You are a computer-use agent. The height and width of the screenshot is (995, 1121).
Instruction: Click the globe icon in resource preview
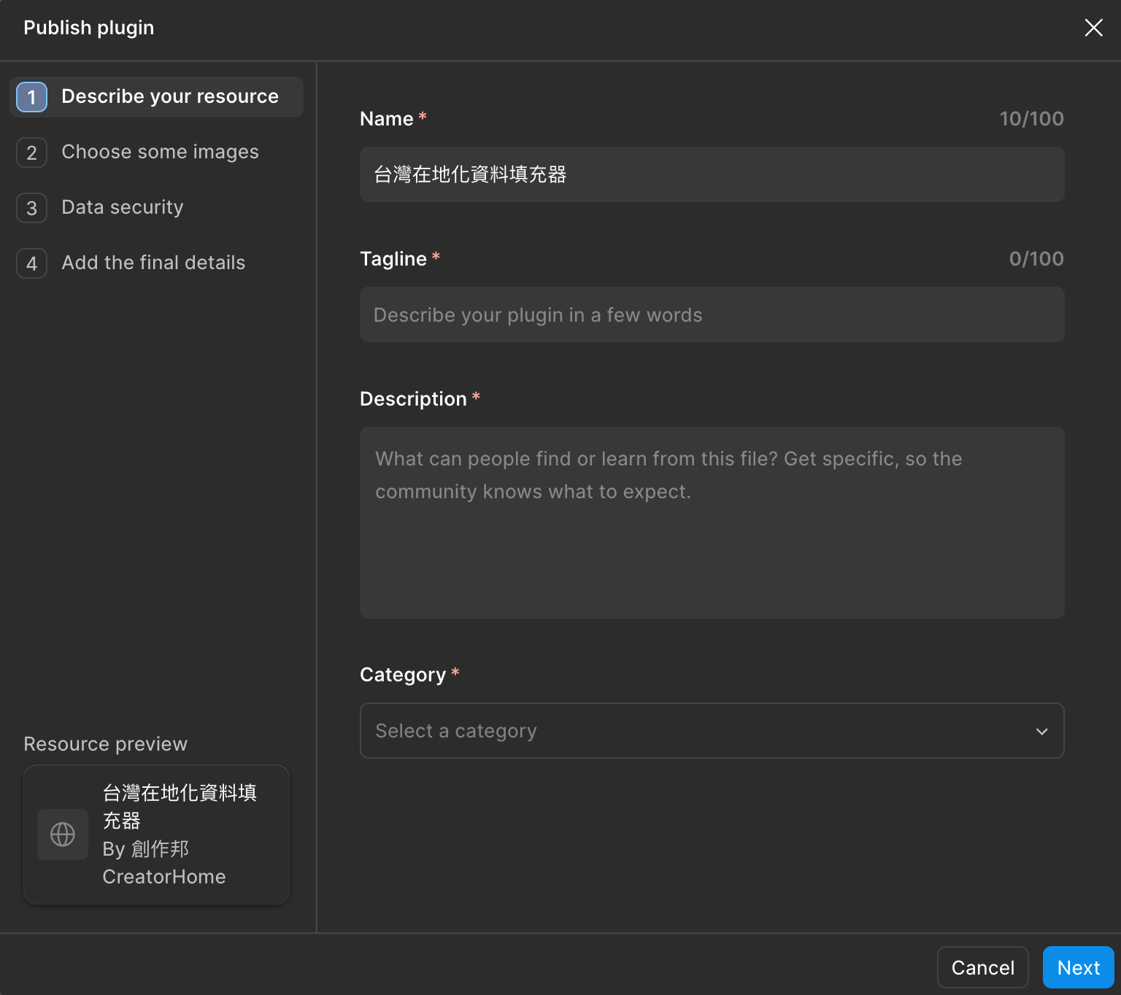63,835
